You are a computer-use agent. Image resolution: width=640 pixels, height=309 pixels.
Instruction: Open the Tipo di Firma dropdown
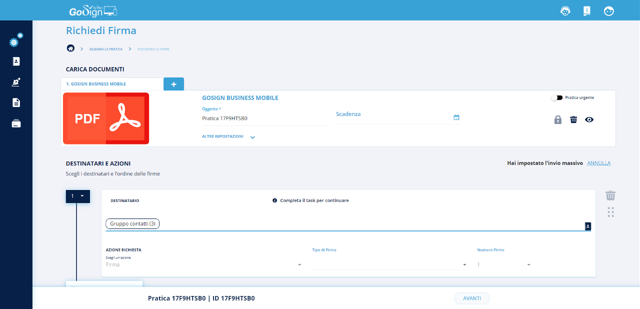click(x=389, y=264)
